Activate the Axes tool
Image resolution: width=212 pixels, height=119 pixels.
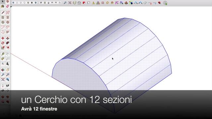(x=3, y=64)
